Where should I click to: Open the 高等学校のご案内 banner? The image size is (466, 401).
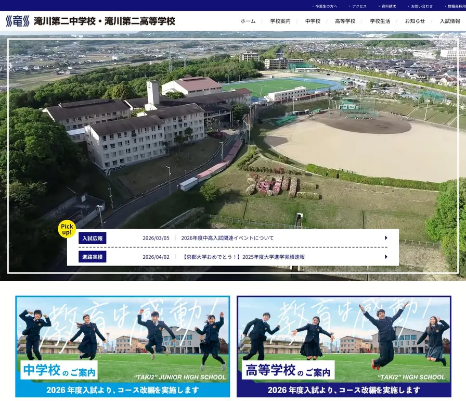point(344,346)
